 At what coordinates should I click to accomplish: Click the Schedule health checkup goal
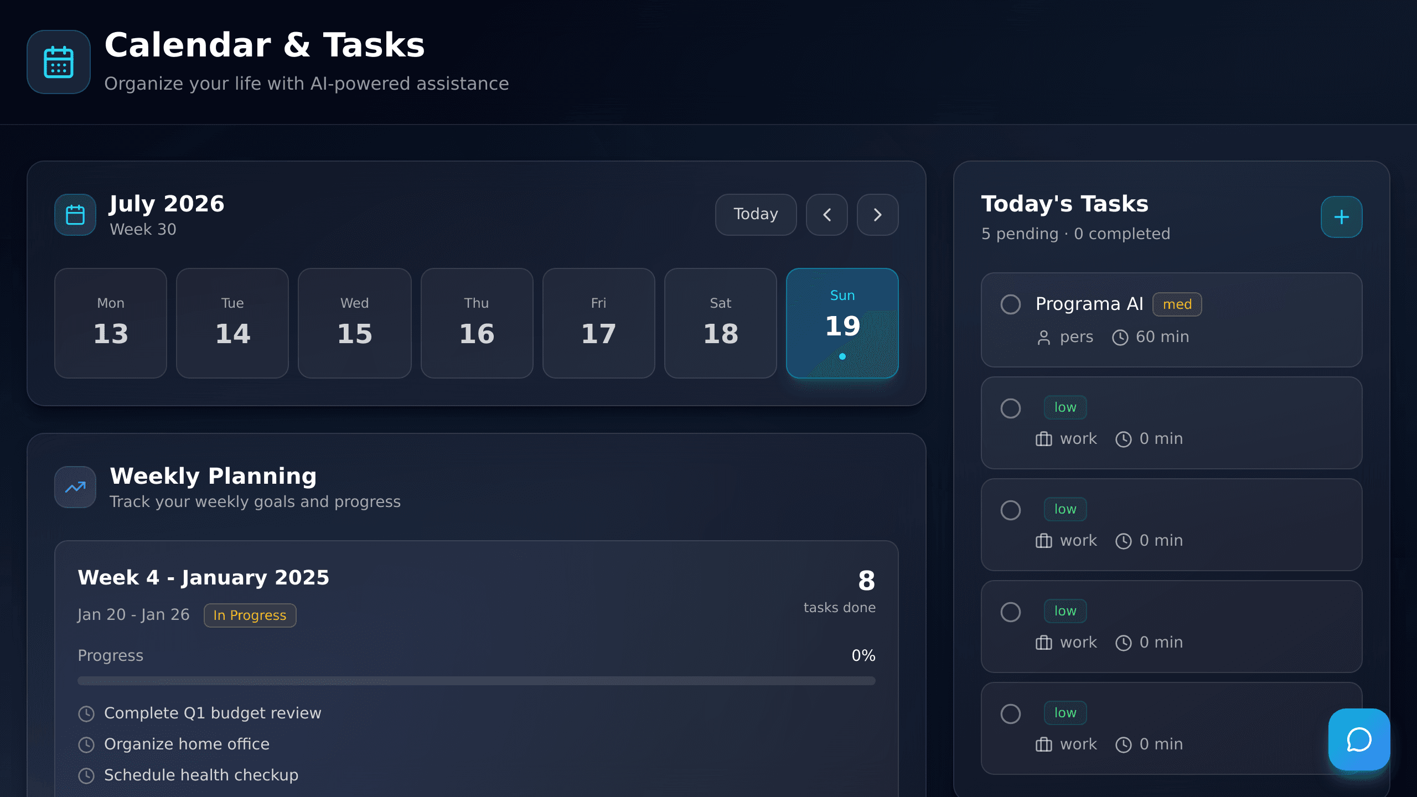201,775
